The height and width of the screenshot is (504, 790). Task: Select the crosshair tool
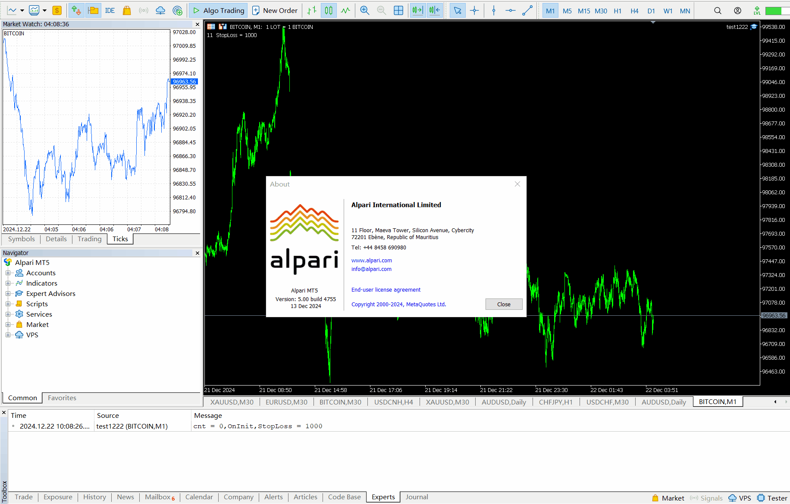point(474,10)
